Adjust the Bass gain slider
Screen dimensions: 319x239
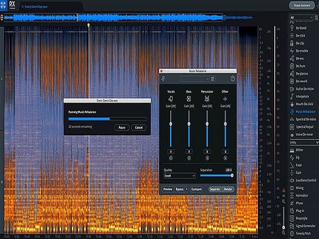tap(189, 124)
